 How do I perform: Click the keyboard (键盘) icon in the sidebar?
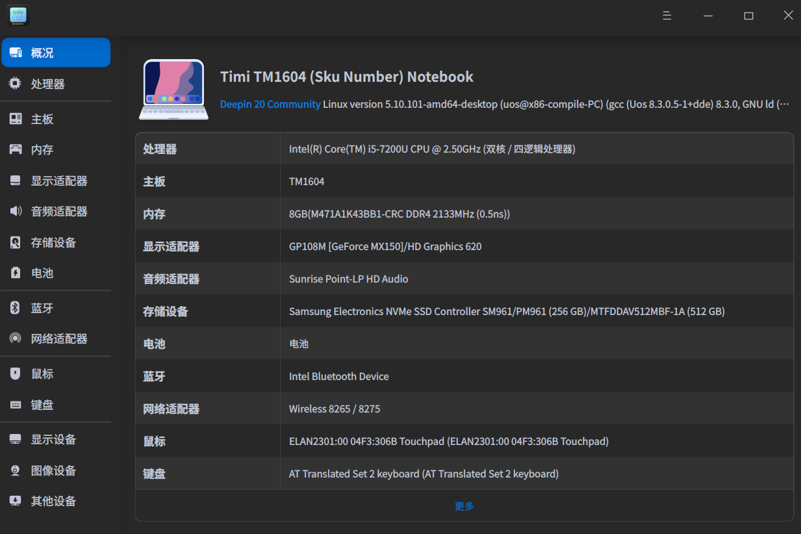tap(16, 405)
